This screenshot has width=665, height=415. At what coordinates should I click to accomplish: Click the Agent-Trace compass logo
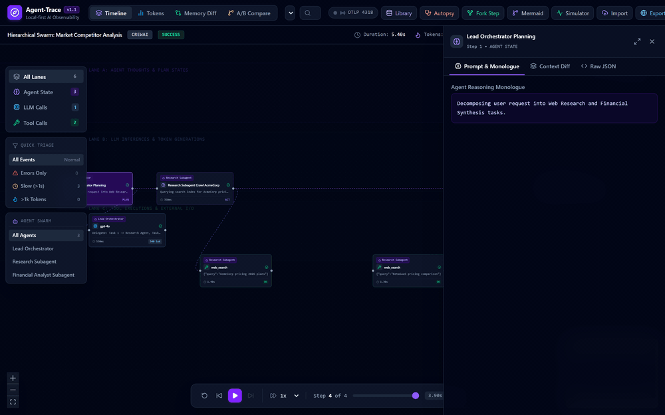[15, 13]
